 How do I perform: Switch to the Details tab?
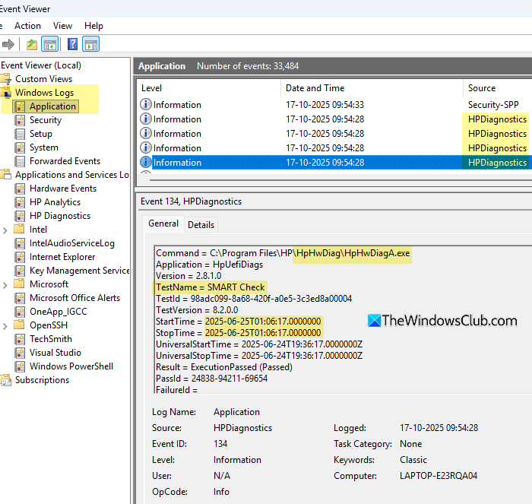pyautogui.click(x=201, y=225)
